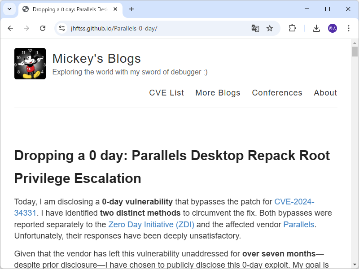Open Chrome's three-dot menu
The height and width of the screenshot is (269, 359).
coord(349,28)
